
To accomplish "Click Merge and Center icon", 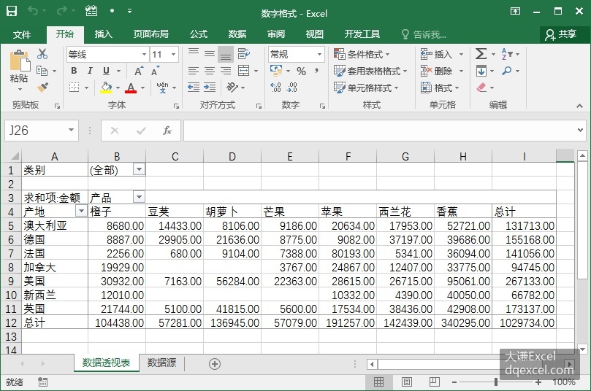I will [244, 70].
